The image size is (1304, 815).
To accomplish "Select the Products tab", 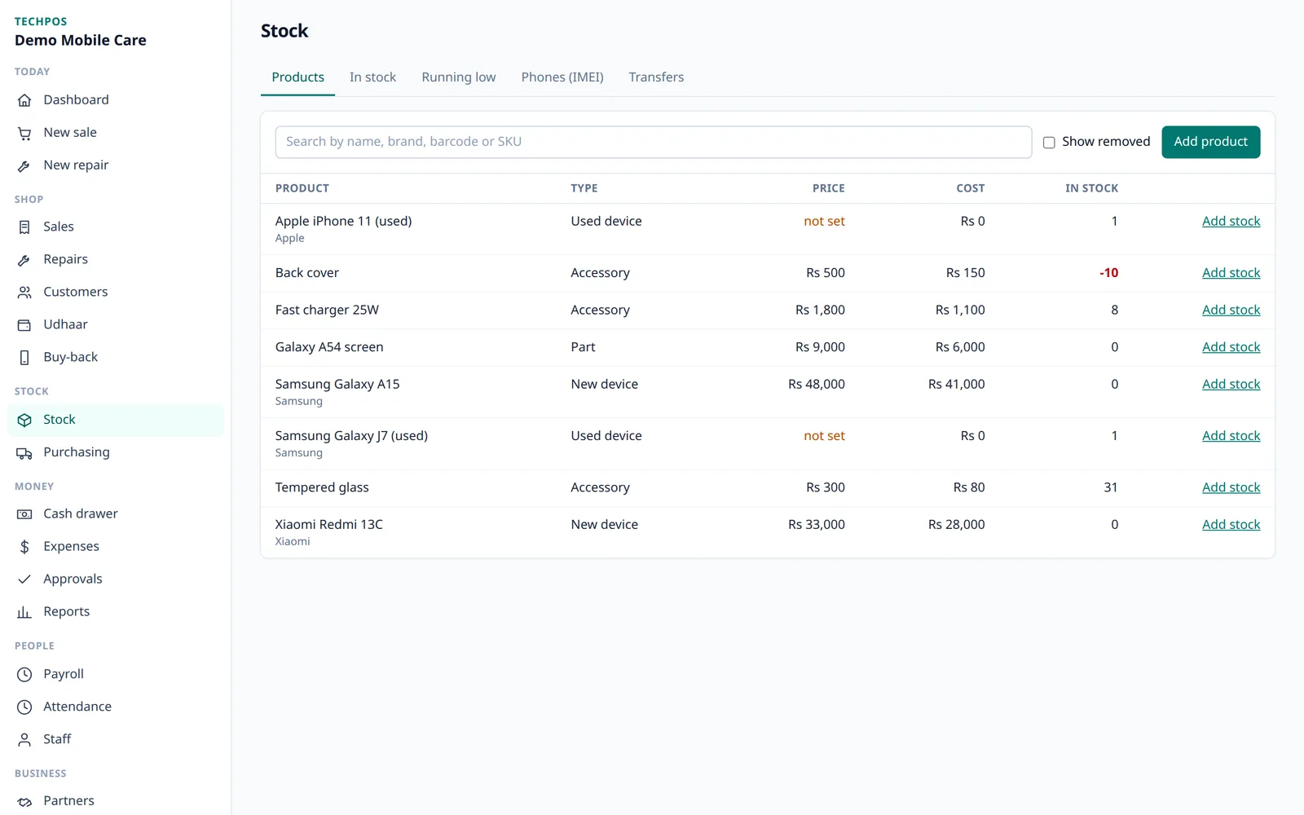I will (x=297, y=77).
